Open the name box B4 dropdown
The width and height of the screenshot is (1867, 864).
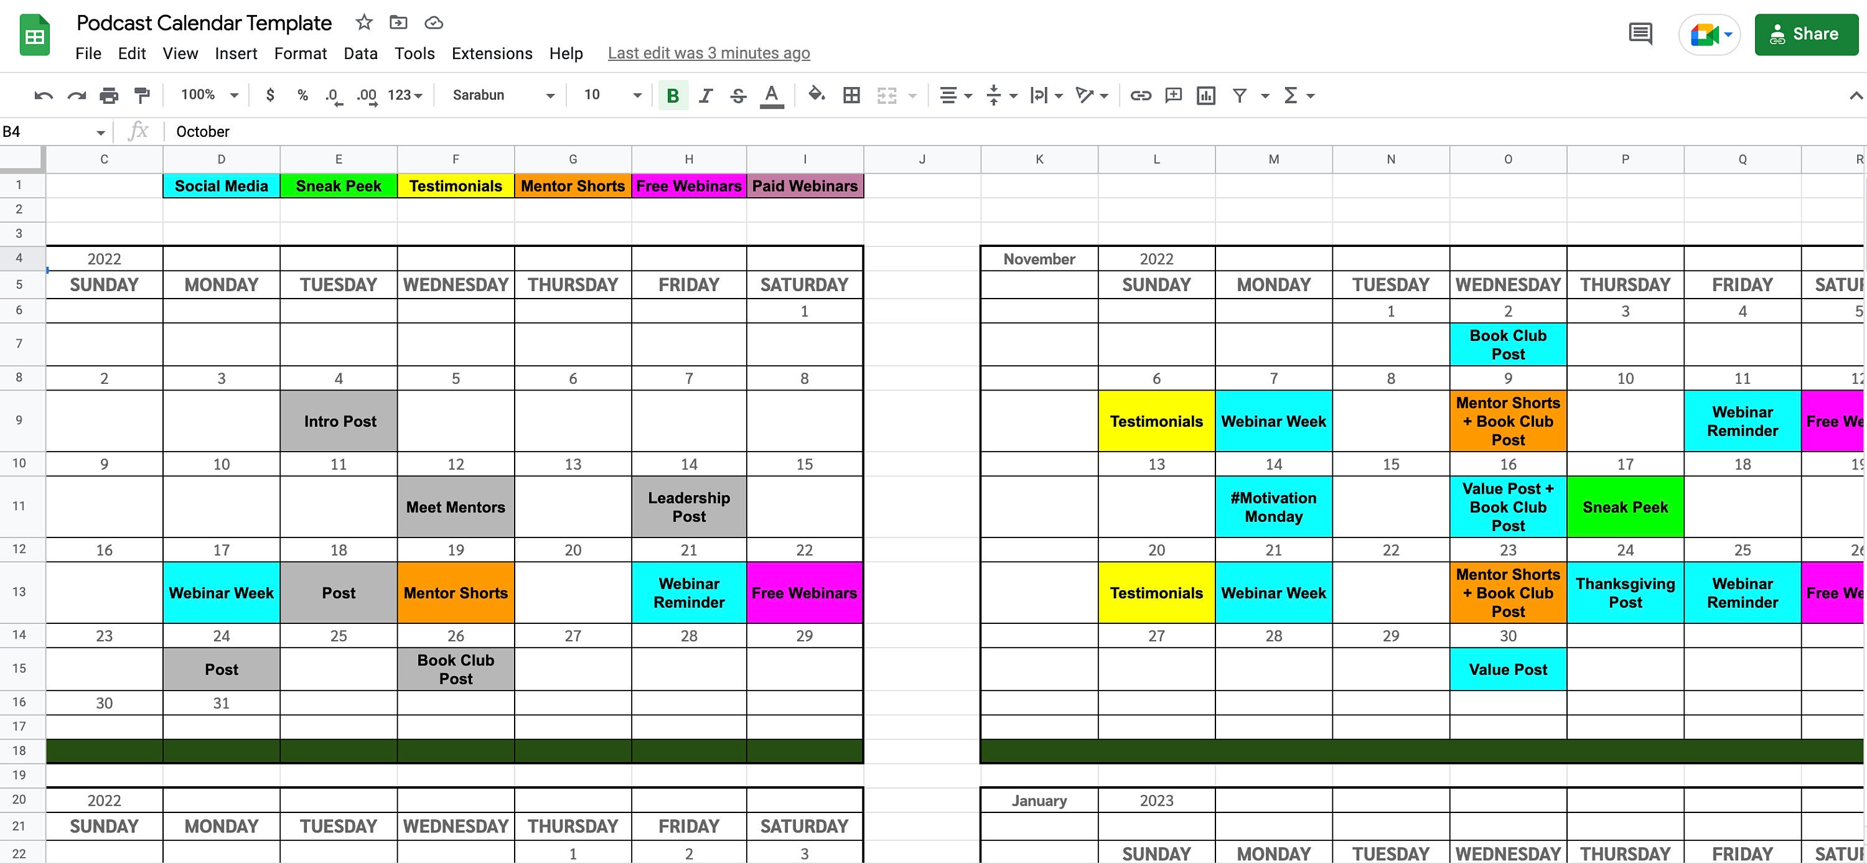click(100, 132)
